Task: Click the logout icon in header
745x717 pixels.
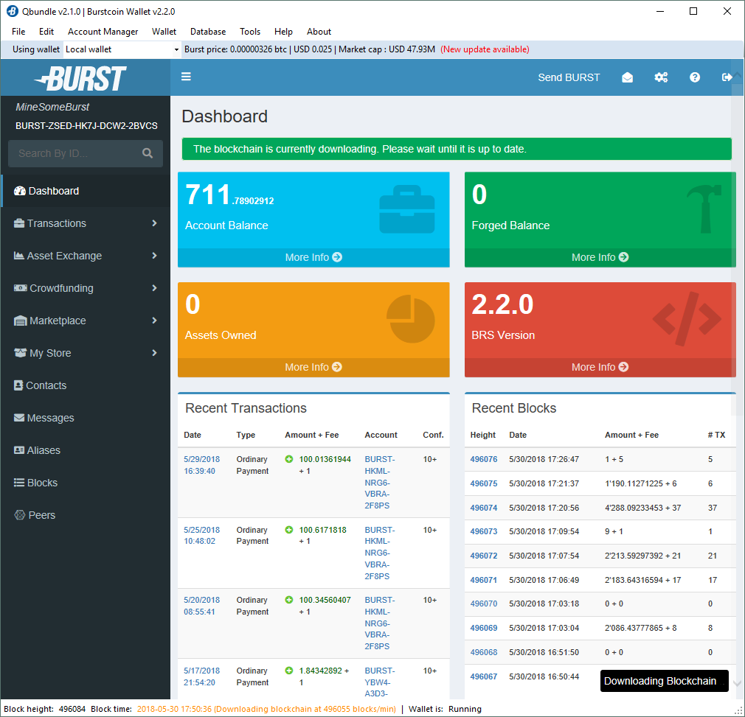Action: tap(727, 77)
